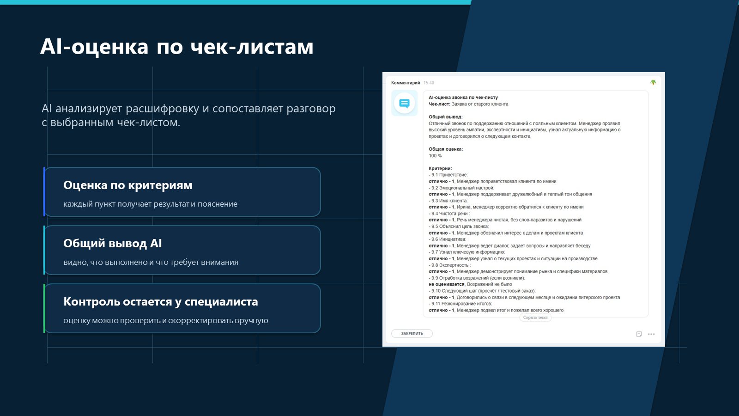Click the не оценивается result text
The height and width of the screenshot is (416, 739).
[447, 284]
